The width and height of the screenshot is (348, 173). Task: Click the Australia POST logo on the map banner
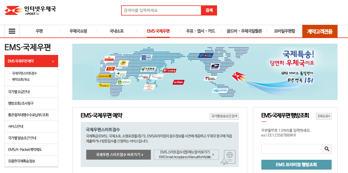click(x=178, y=82)
